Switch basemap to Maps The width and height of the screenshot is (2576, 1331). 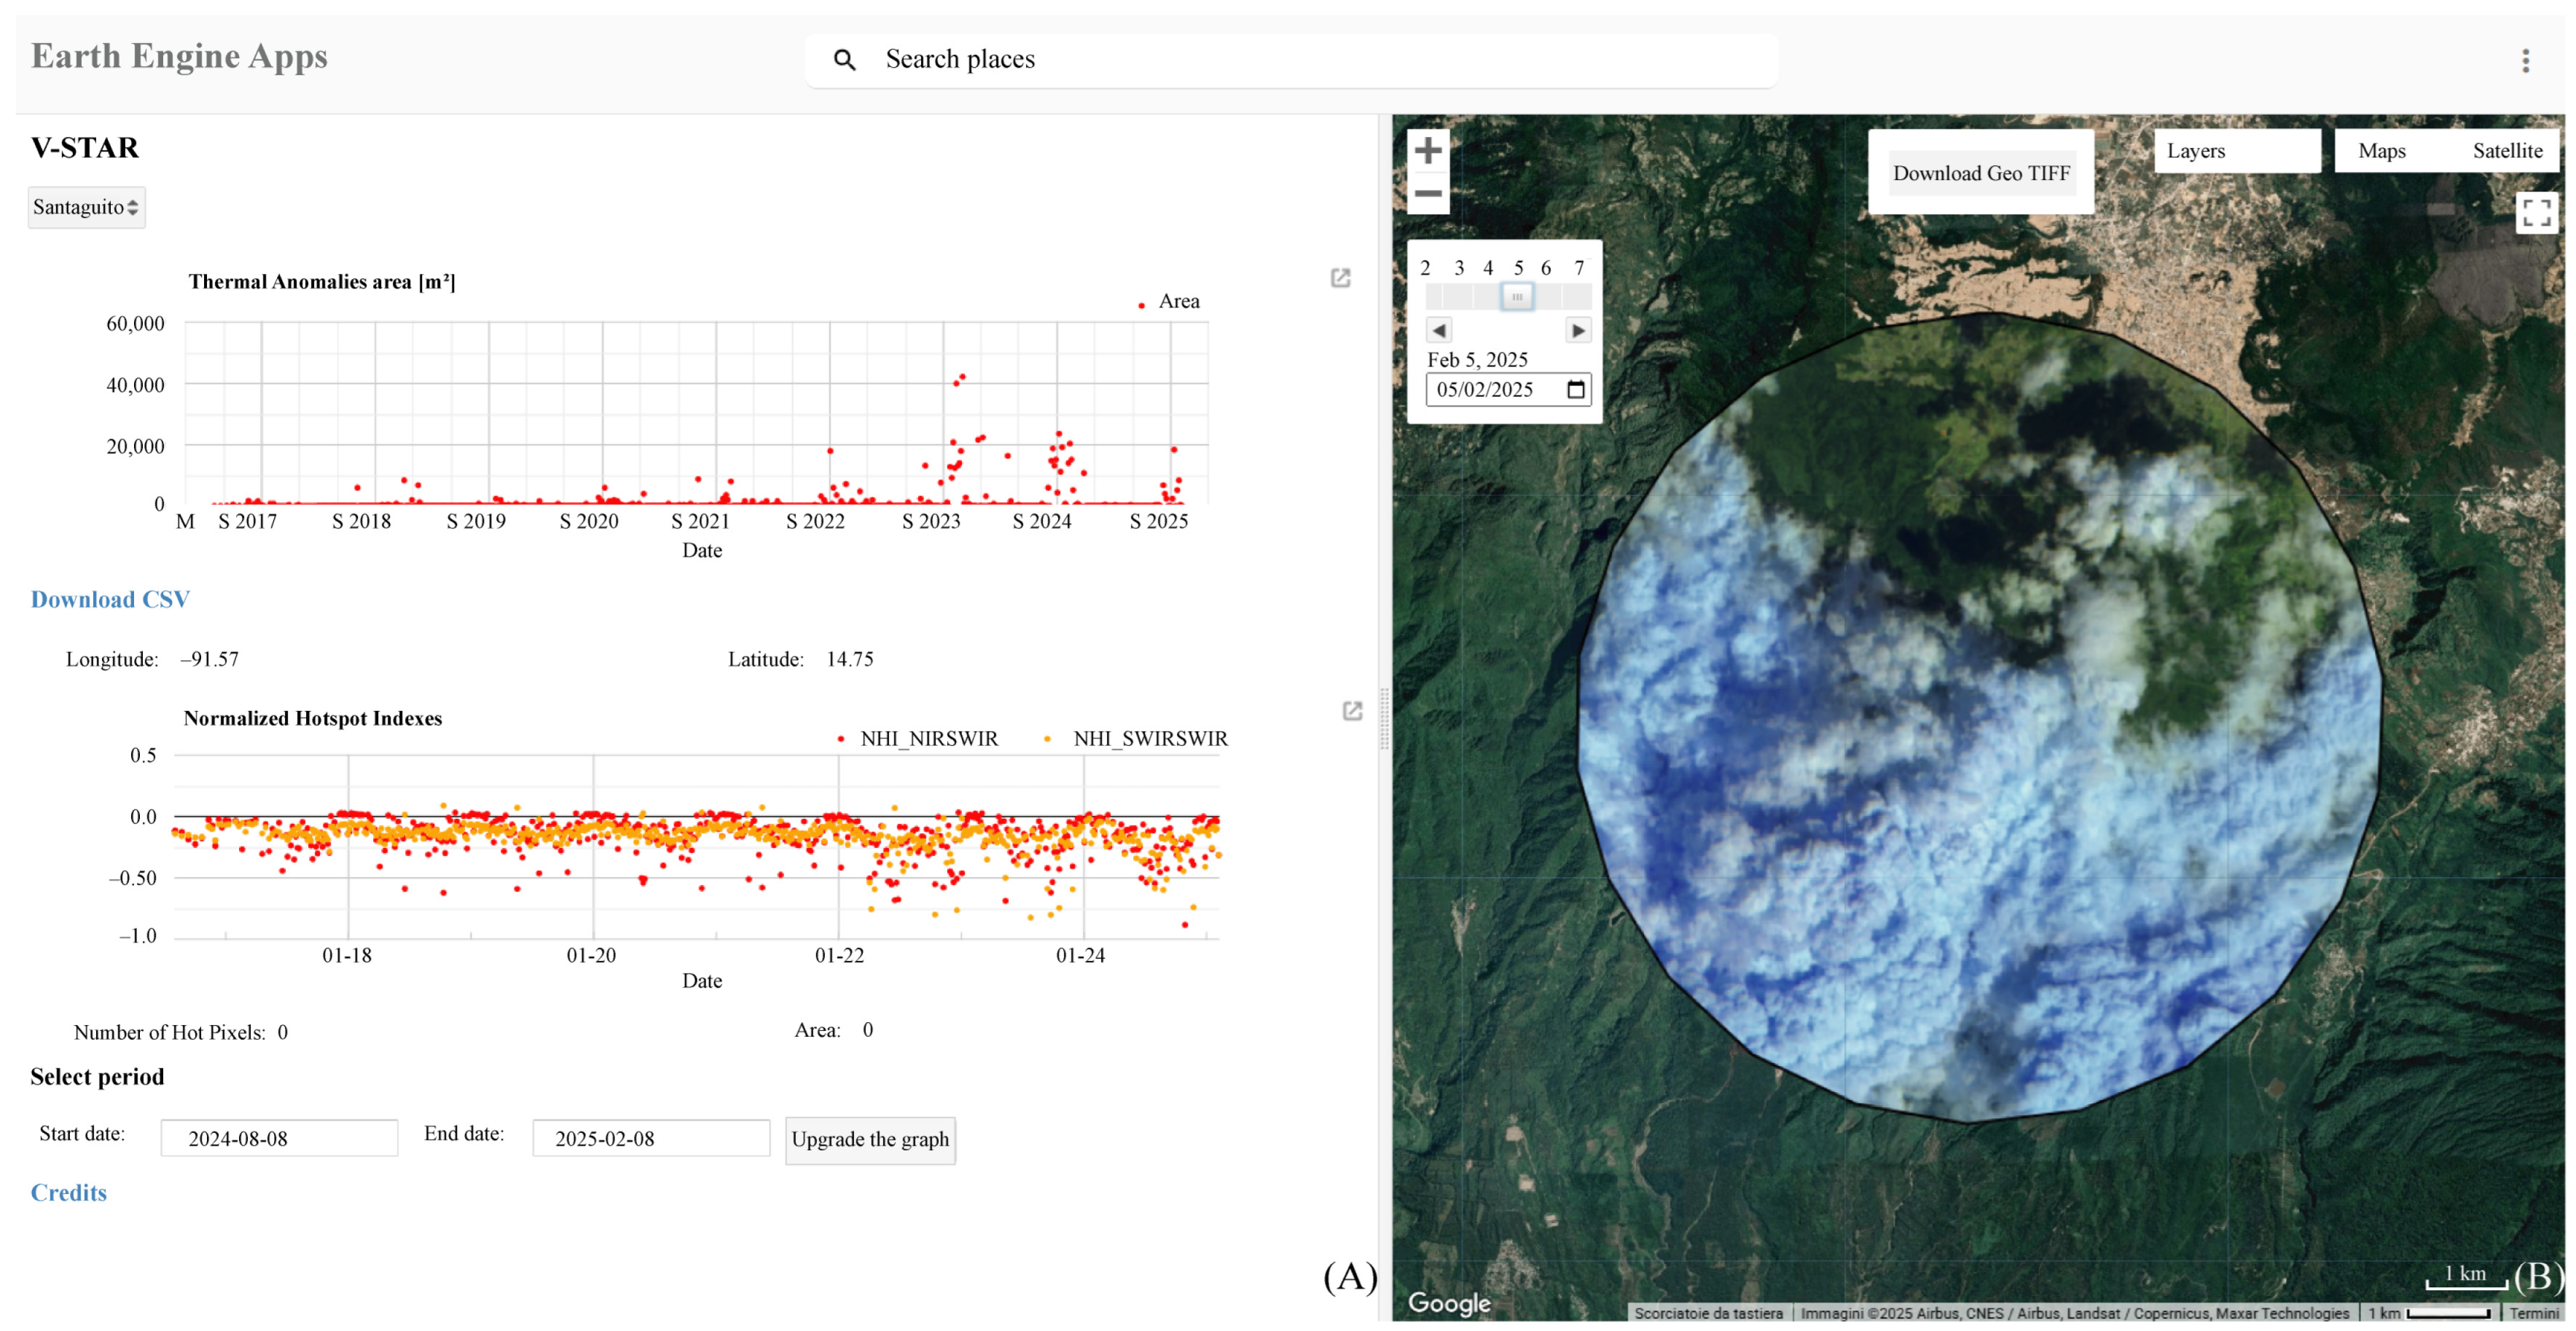pyautogui.click(x=2381, y=150)
